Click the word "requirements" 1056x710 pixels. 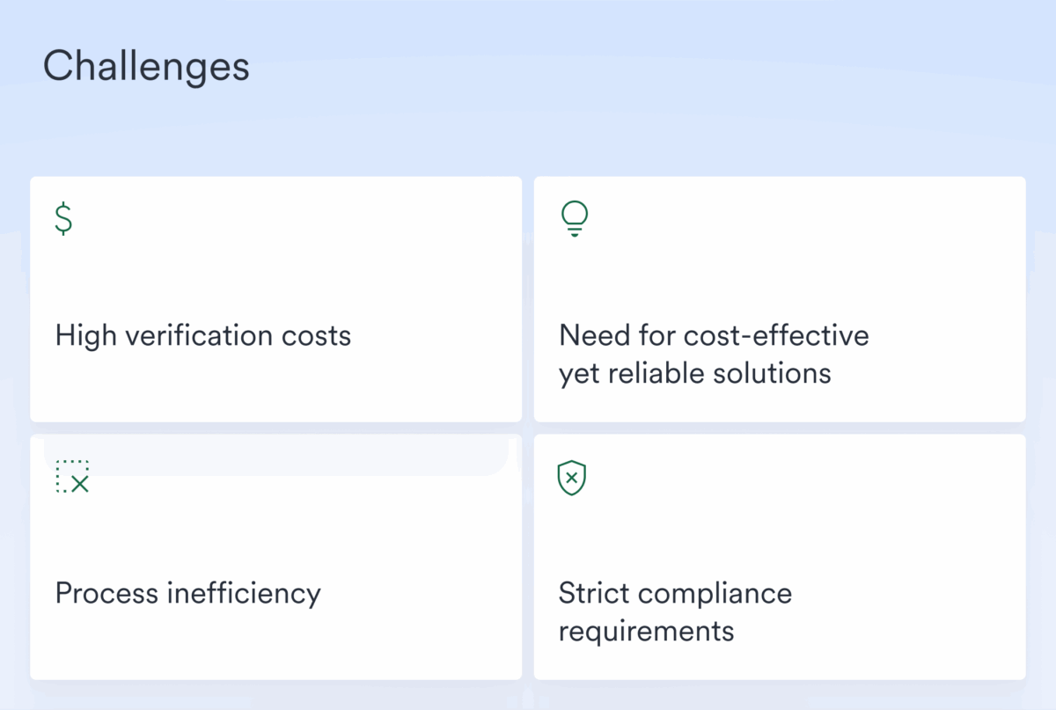[x=646, y=631]
